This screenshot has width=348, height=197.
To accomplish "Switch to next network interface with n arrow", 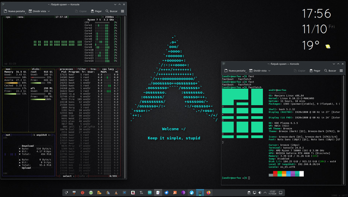I will [x=49, y=135].
